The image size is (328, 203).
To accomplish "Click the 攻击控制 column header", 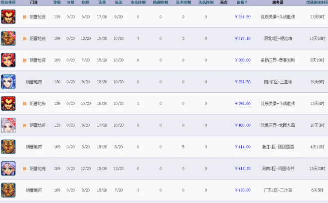I will tap(138, 2).
